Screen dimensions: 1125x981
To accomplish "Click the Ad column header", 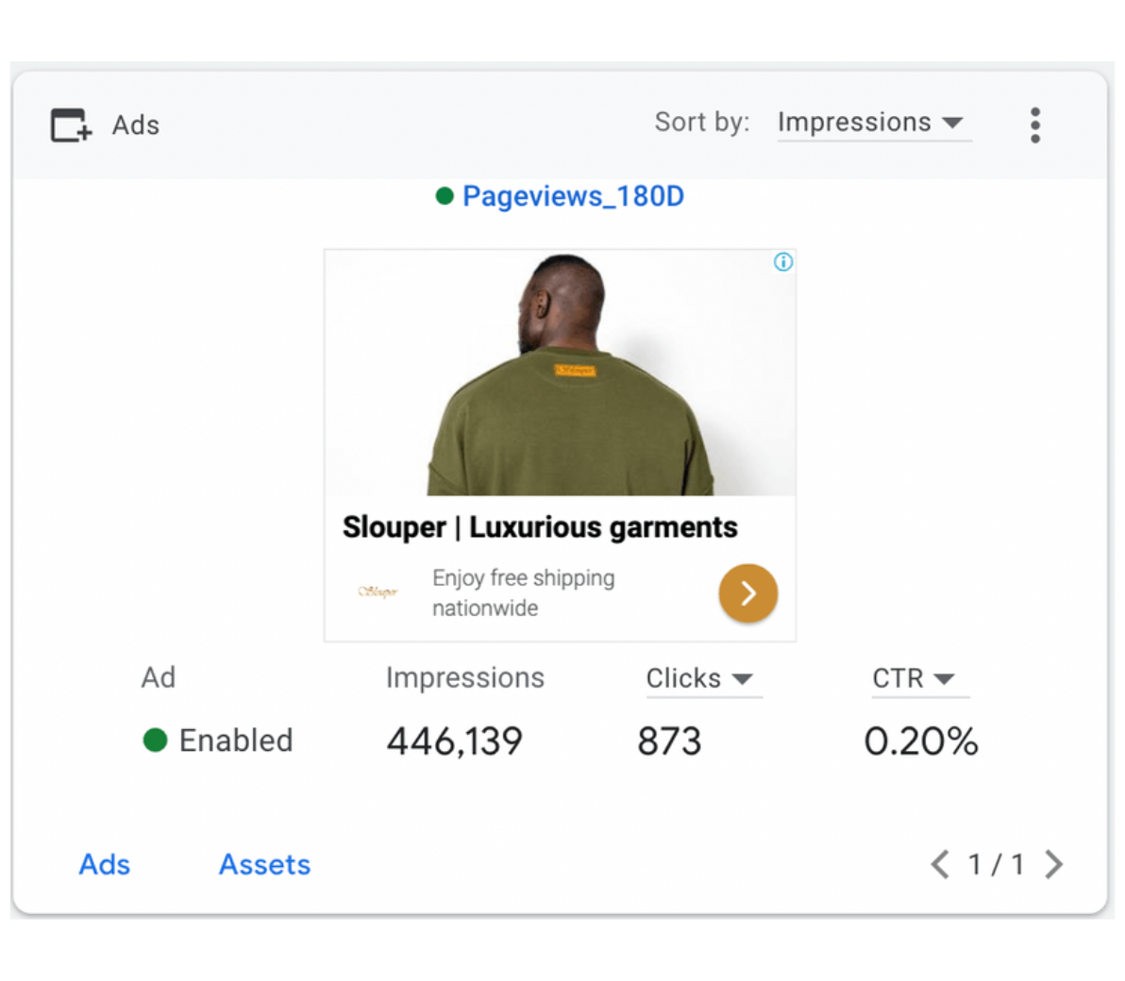I will point(158,677).
